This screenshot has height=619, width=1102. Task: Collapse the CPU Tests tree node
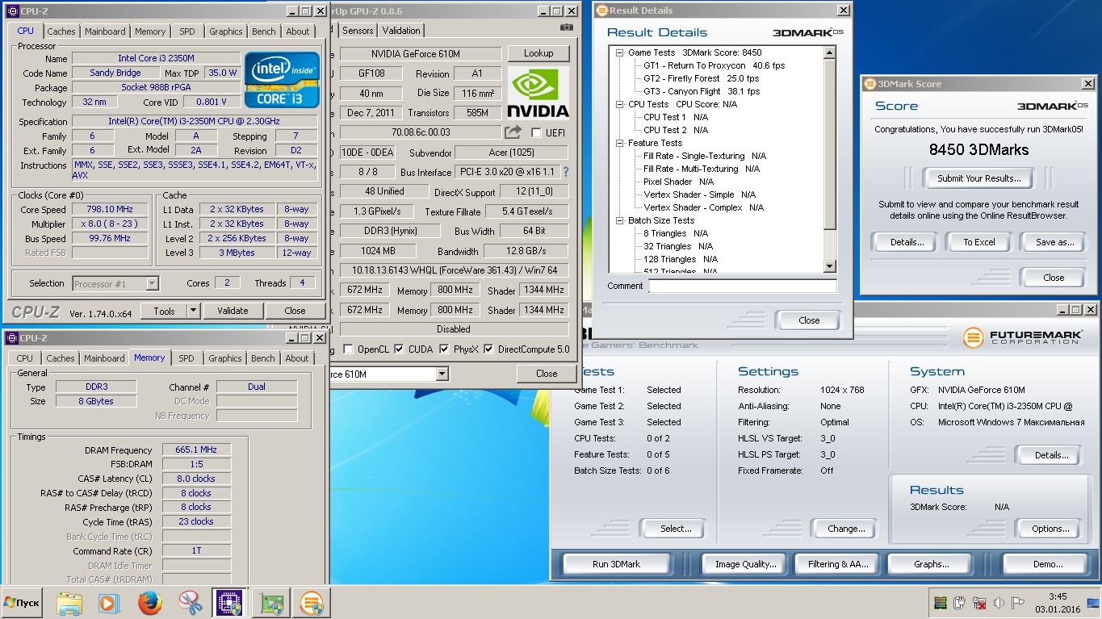point(618,104)
